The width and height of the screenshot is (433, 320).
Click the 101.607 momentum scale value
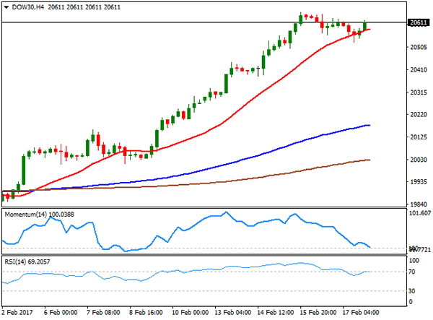pos(420,213)
